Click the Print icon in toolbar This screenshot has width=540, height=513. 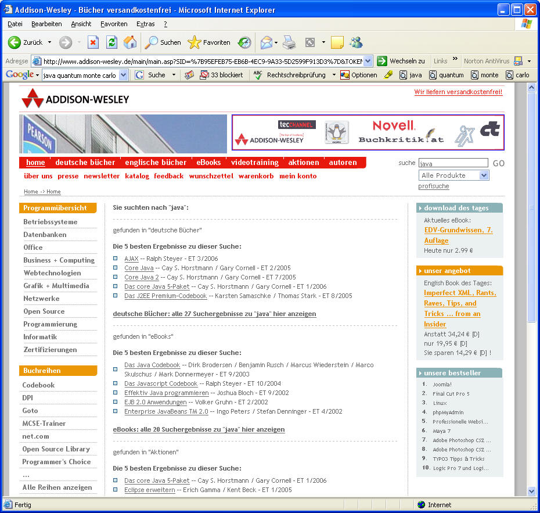pos(289,42)
